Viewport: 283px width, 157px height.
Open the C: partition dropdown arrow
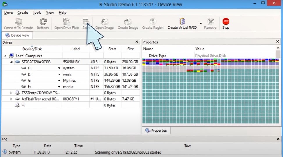point(59,68)
